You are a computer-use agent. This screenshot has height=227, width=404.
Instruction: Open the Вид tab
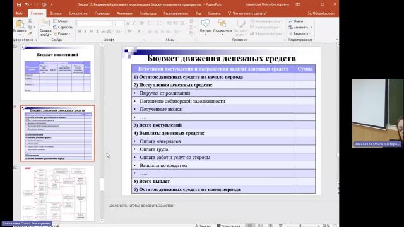tap(198, 13)
